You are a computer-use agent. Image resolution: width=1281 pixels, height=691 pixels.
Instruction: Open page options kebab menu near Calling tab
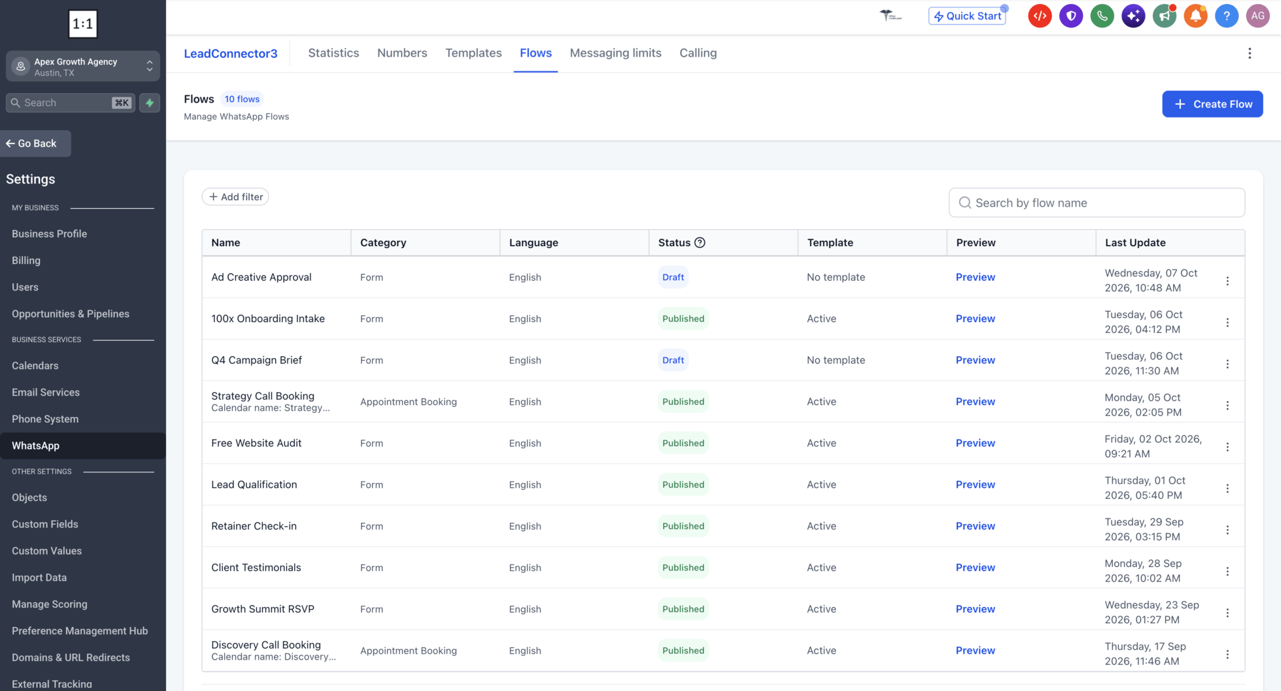[x=1250, y=53]
